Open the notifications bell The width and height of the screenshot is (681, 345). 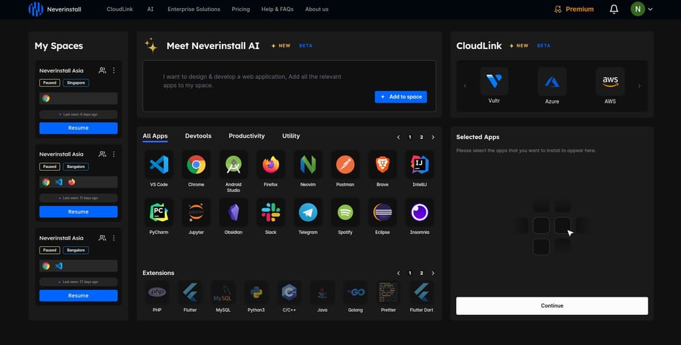click(x=614, y=10)
